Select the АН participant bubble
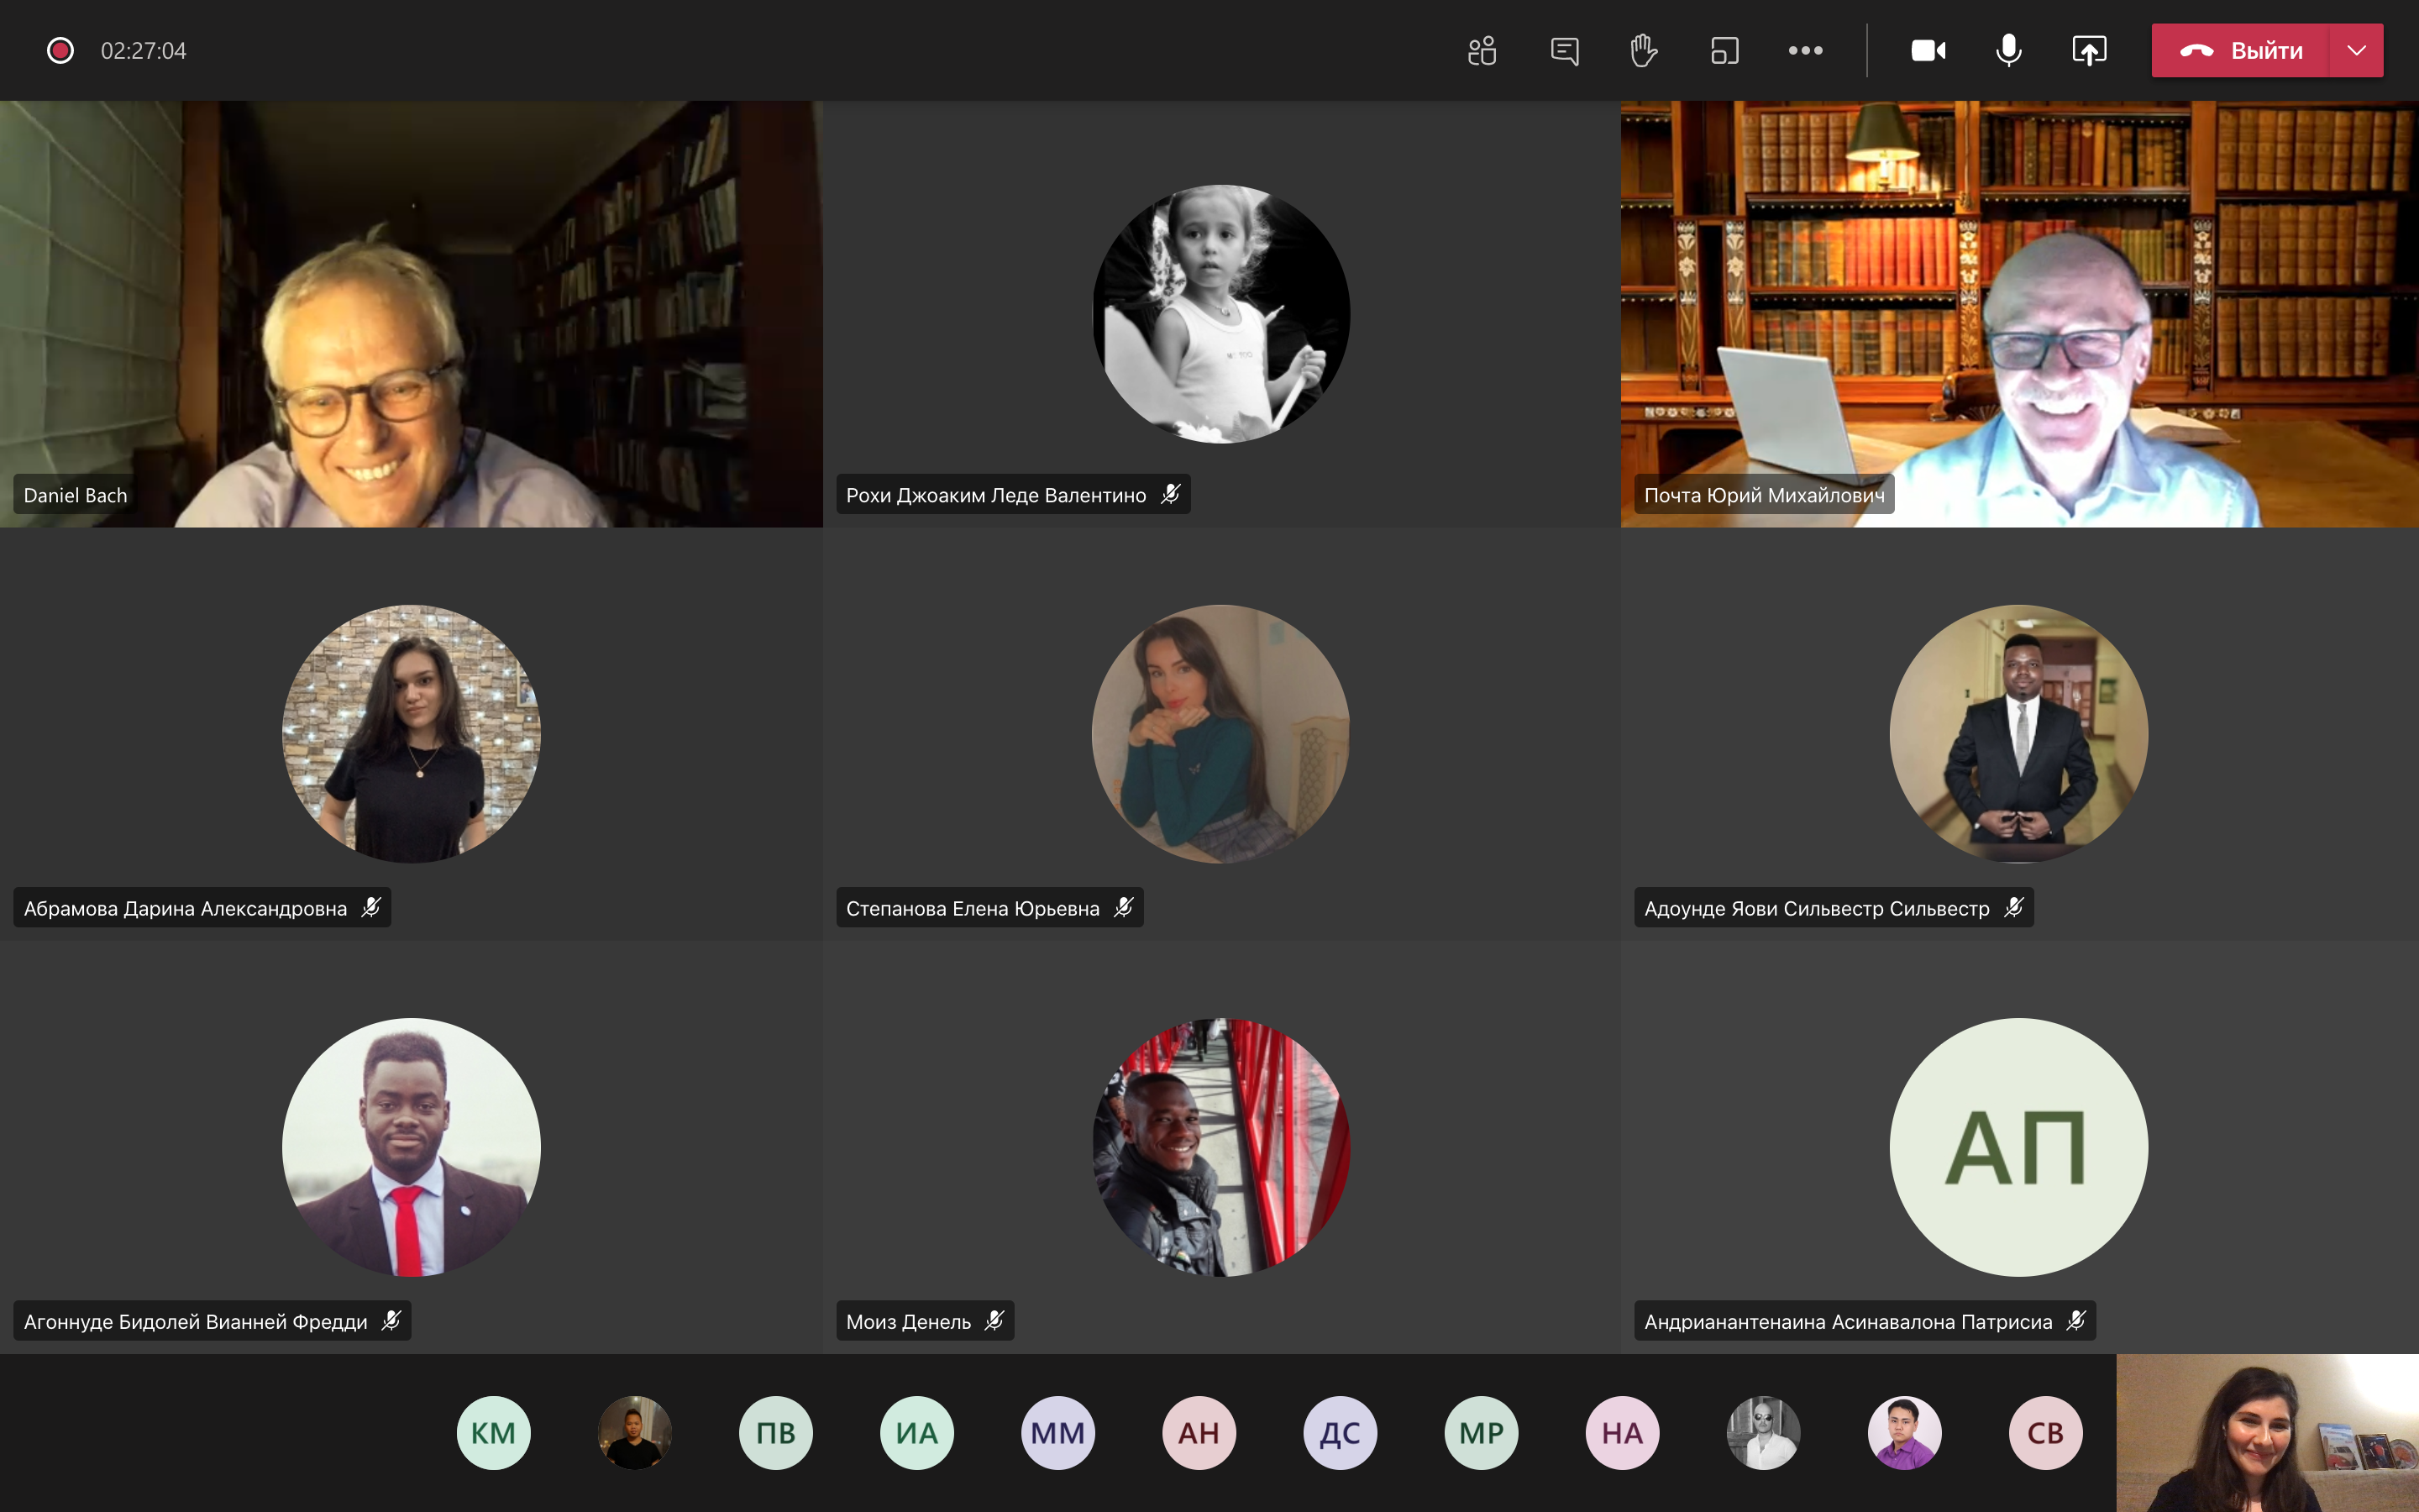2419x1512 pixels. click(x=1199, y=1433)
